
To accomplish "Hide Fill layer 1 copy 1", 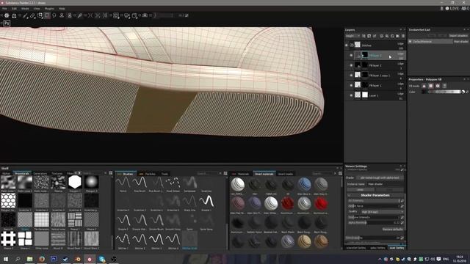I will coord(351,75).
